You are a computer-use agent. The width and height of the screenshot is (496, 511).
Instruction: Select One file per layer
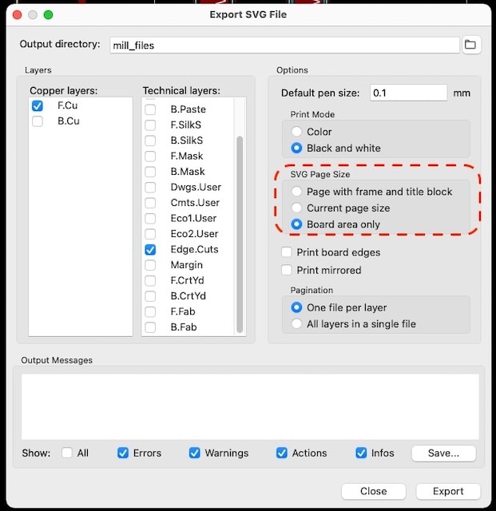(296, 307)
